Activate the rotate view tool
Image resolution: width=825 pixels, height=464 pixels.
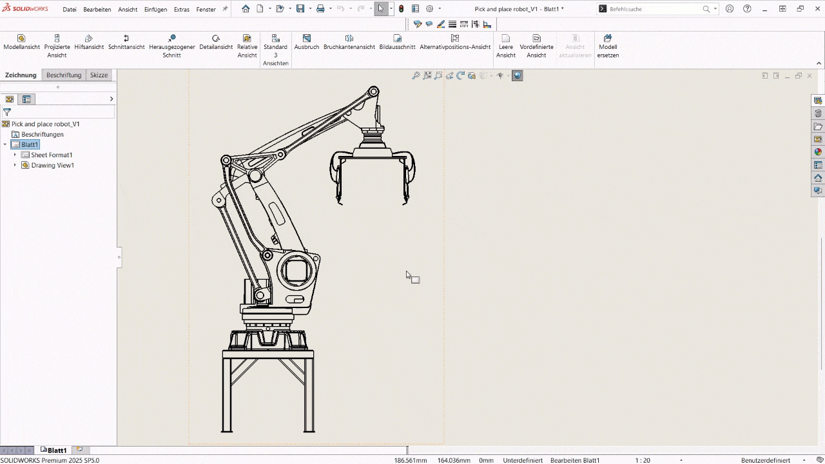(x=460, y=75)
